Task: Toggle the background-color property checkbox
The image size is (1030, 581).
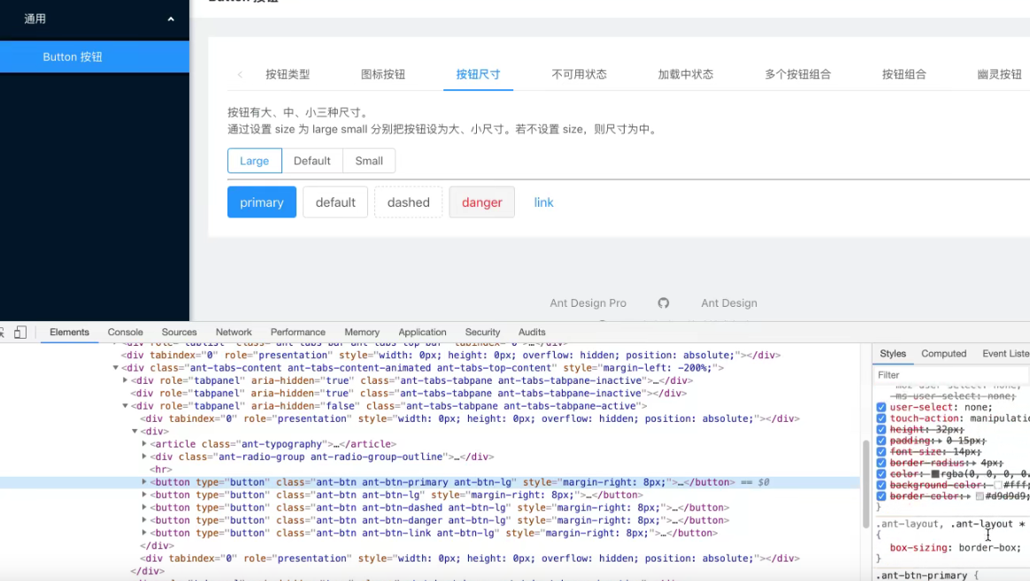Action: click(x=881, y=485)
